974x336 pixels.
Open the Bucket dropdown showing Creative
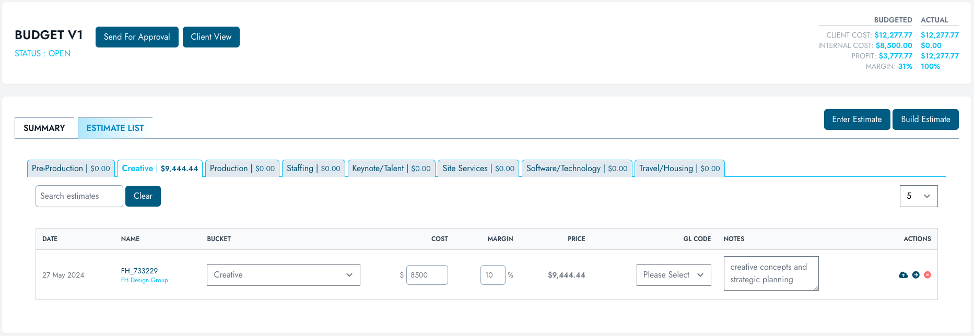[x=283, y=275]
